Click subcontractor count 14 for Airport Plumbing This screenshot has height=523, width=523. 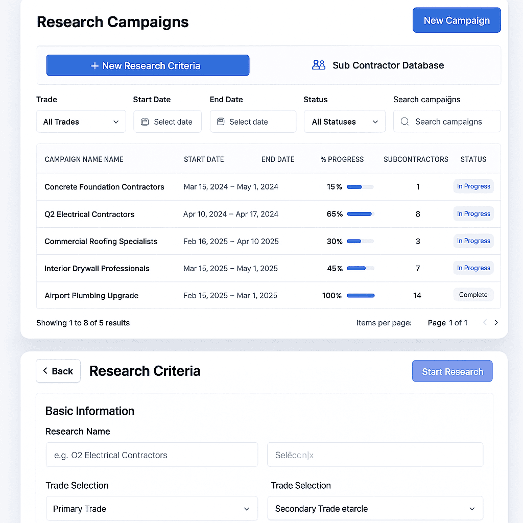pos(417,296)
